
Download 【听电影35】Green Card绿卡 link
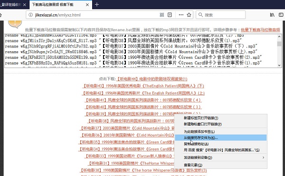[x=126, y=142]
